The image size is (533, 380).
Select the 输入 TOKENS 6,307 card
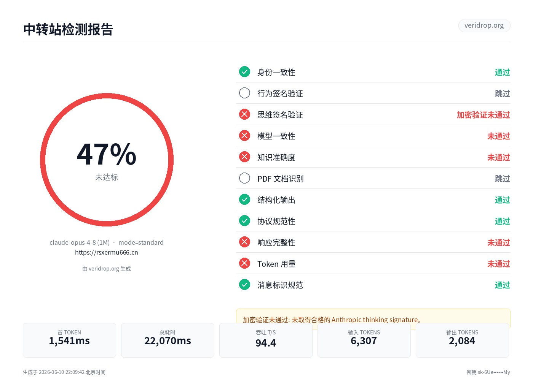pyautogui.click(x=364, y=340)
